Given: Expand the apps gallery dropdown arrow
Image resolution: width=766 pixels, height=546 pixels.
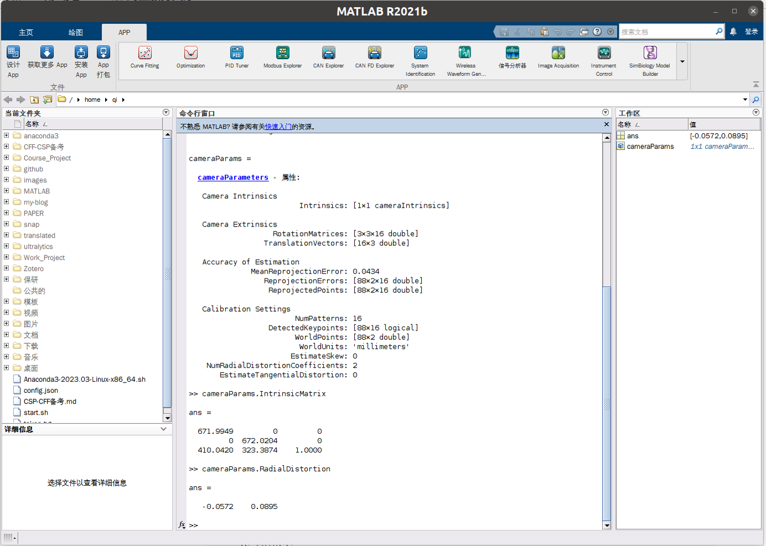Looking at the screenshot, I should [682, 61].
